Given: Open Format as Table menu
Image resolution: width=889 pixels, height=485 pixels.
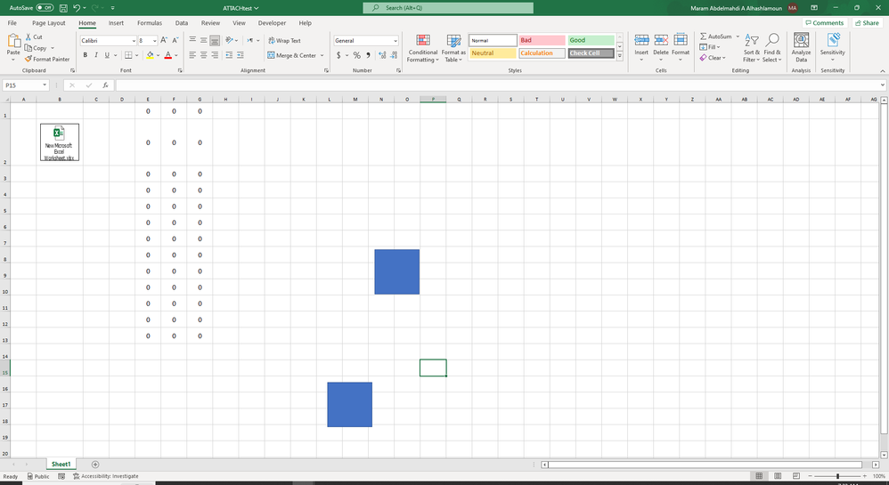Looking at the screenshot, I should click(x=453, y=48).
